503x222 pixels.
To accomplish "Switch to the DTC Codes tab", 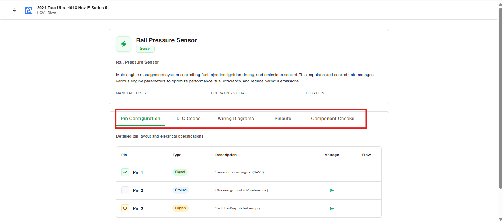I will pyautogui.click(x=188, y=118).
